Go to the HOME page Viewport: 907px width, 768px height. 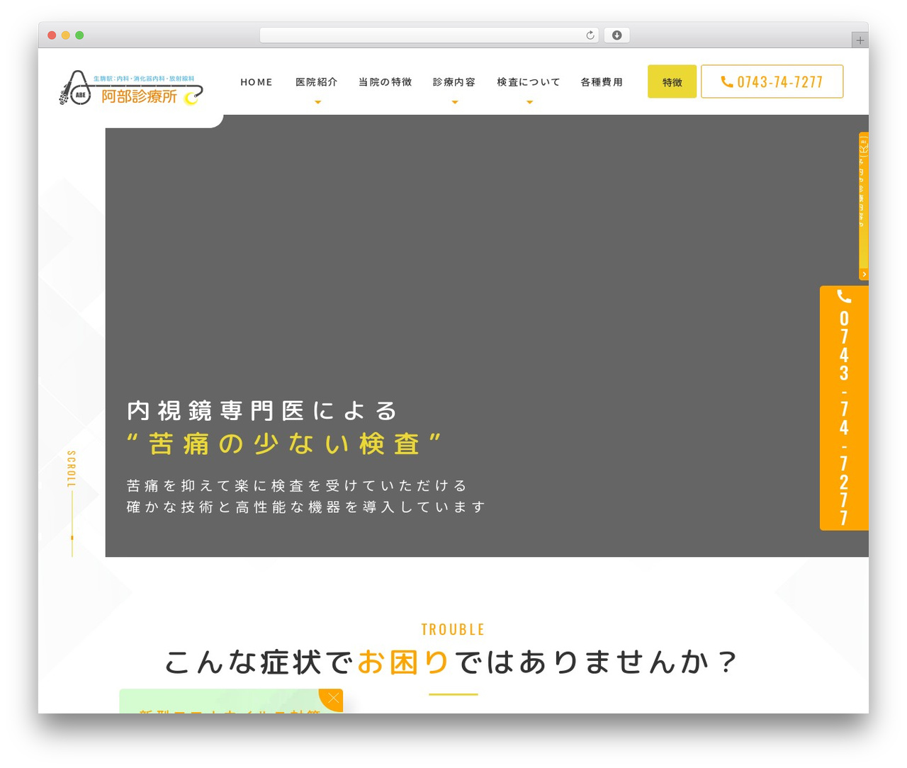pyautogui.click(x=257, y=82)
